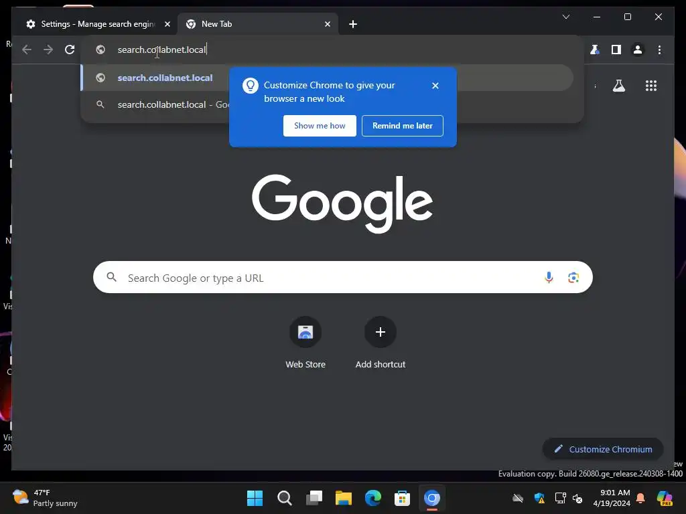Open the Google apps grid
Viewport: 686px width, 514px height.
pyautogui.click(x=651, y=86)
